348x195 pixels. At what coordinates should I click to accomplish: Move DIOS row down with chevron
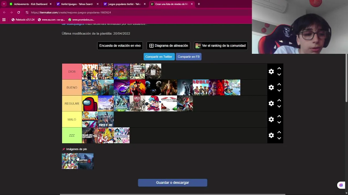(279, 74)
